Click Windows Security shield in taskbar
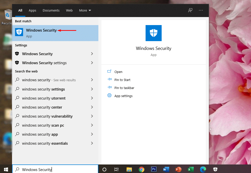 coord(215,169)
